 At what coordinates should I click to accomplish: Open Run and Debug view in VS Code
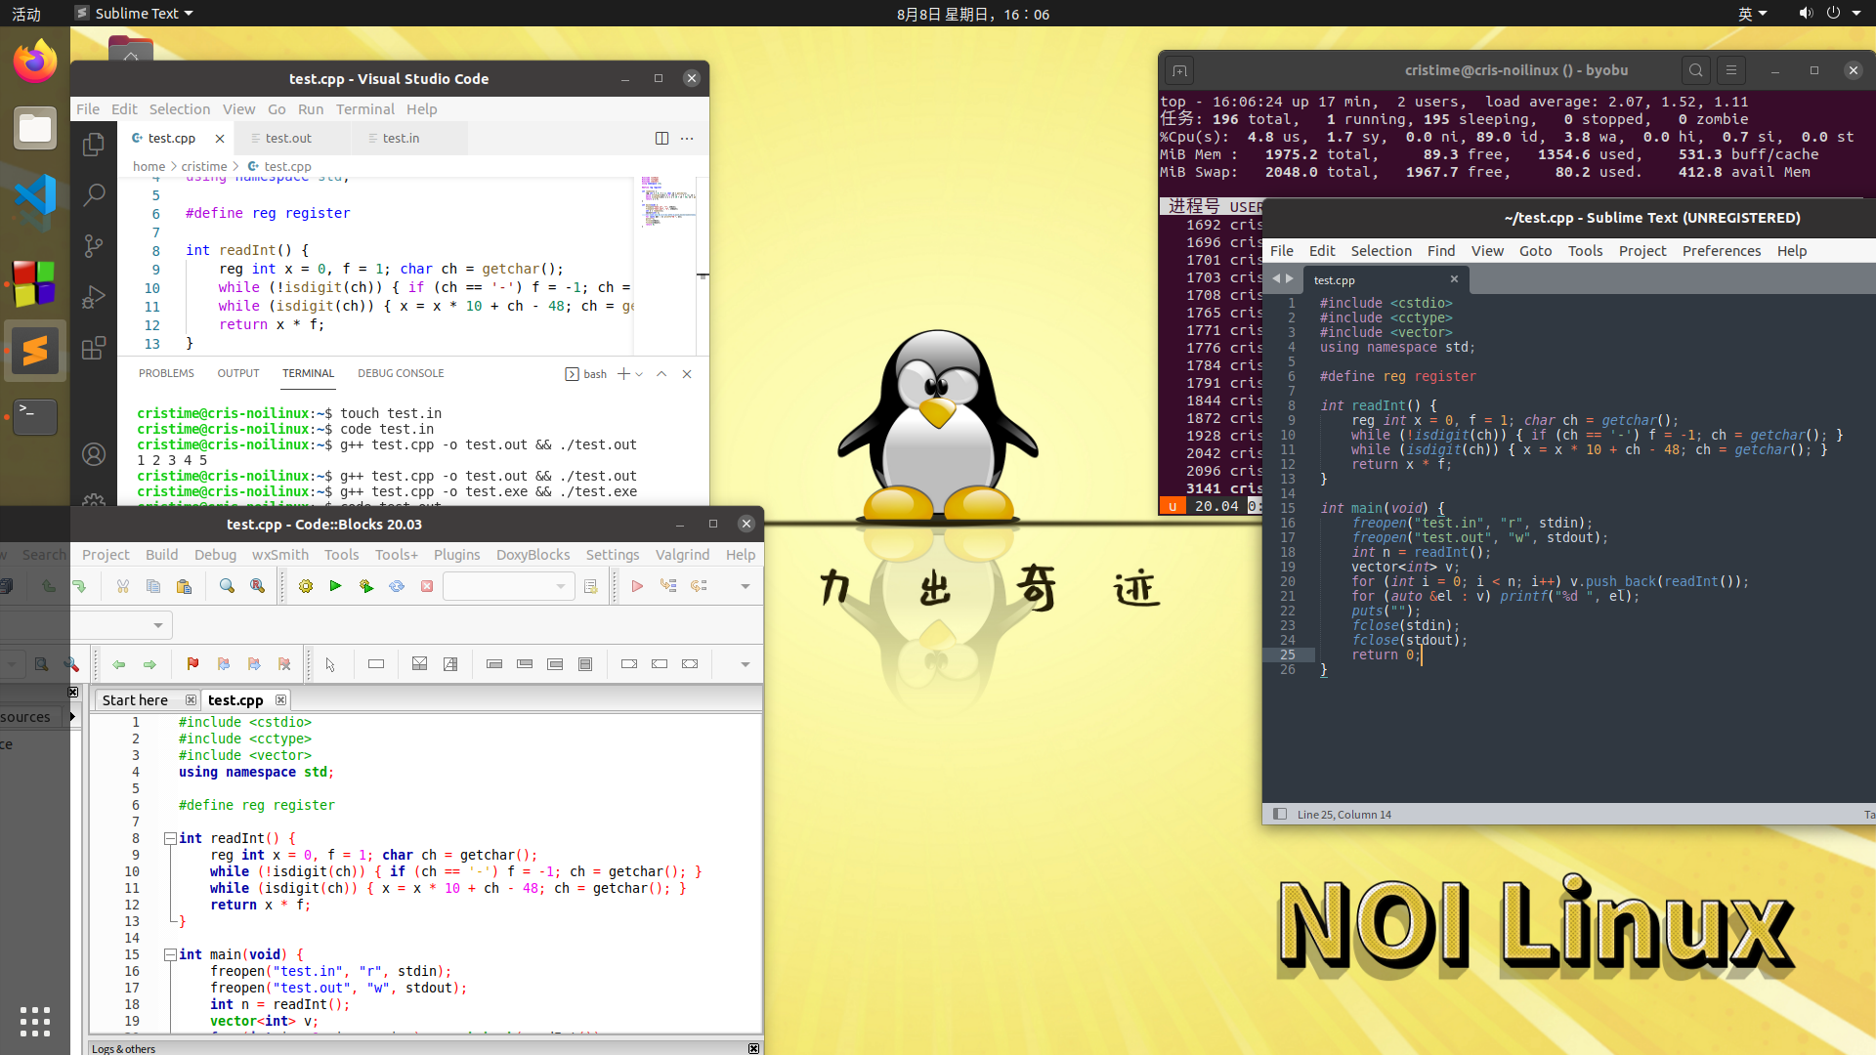pos(94,297)
